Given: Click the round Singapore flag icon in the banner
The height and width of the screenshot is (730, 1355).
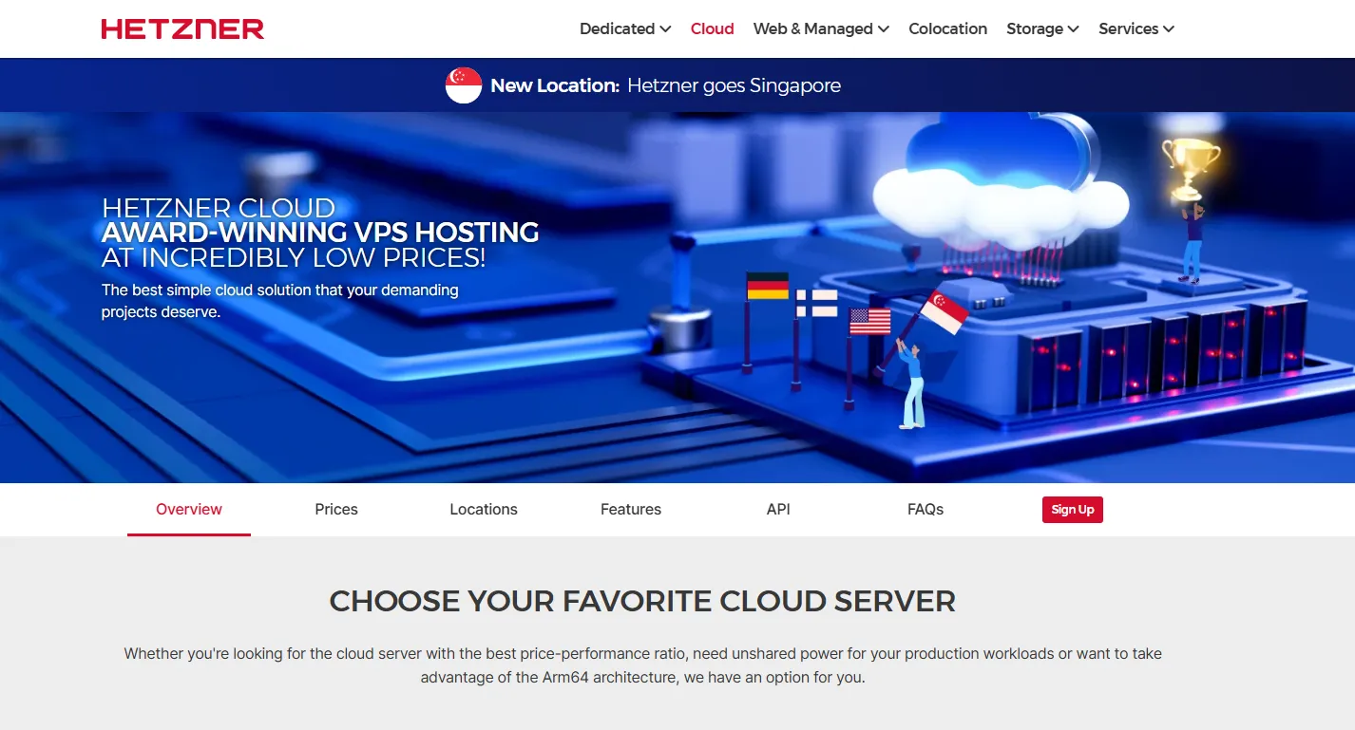Looking at the screenshot, I should coord(464,85).
